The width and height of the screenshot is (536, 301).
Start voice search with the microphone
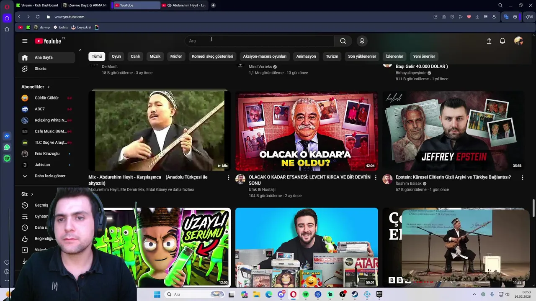point(362,41)
